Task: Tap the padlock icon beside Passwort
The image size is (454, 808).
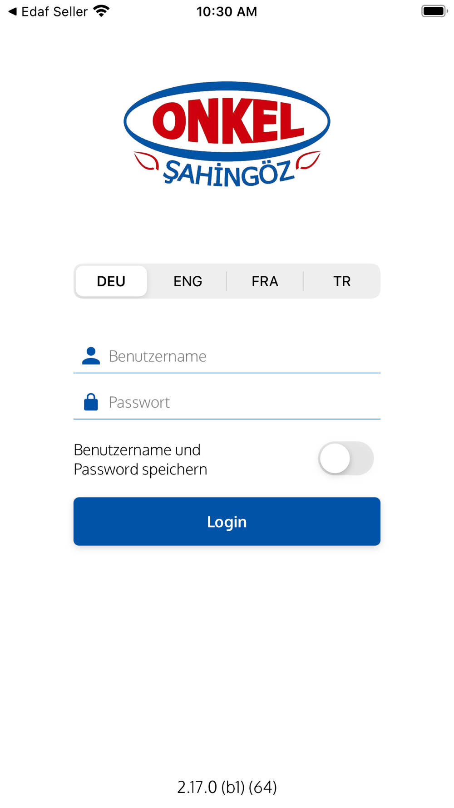Action: click(x=91, y=402)
